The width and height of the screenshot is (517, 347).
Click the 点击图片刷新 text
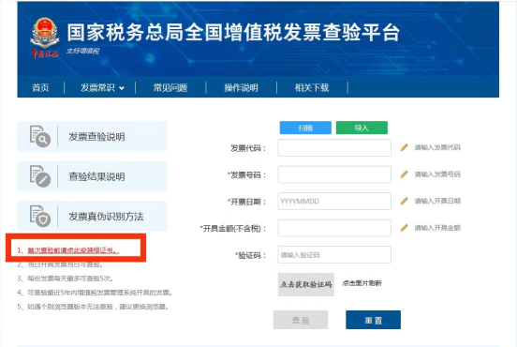362,283
